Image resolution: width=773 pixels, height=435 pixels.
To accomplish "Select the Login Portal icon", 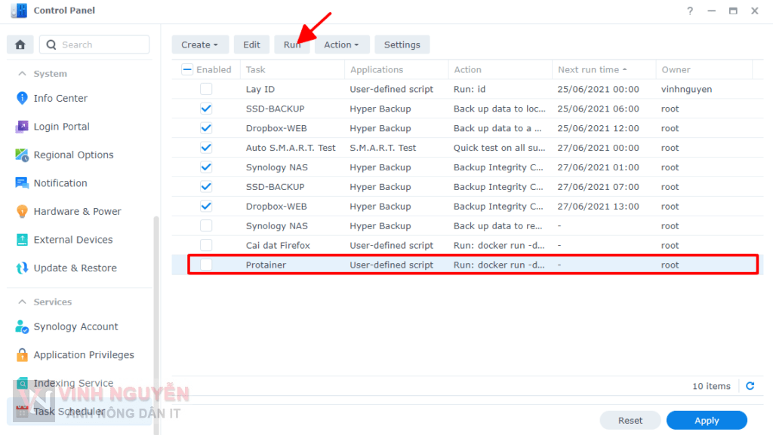I will pos(19,126).
